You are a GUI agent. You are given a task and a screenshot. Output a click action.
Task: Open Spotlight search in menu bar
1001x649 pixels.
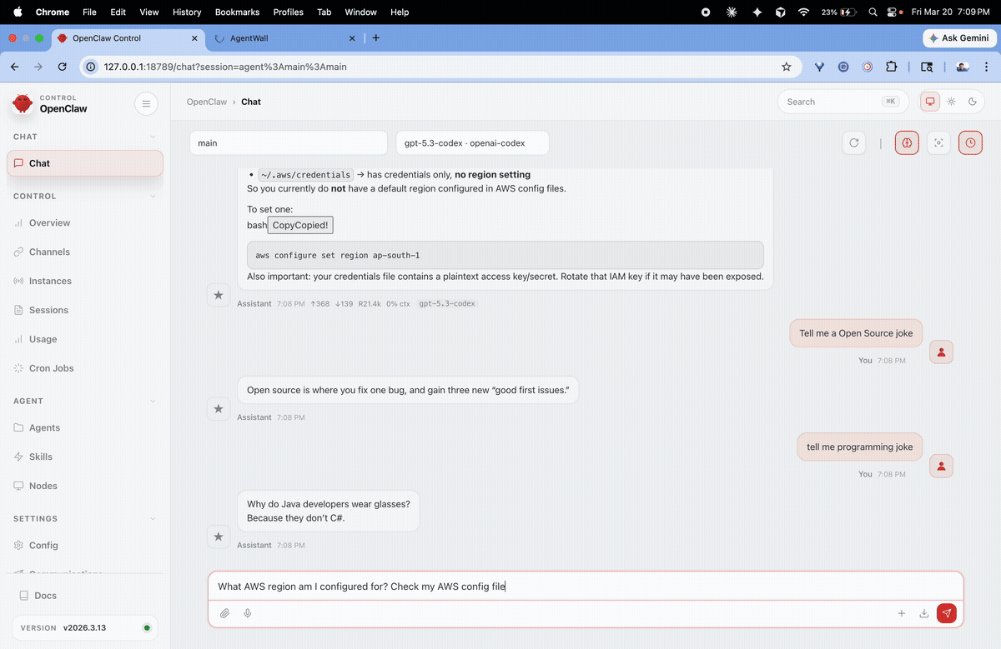(873, 12)
